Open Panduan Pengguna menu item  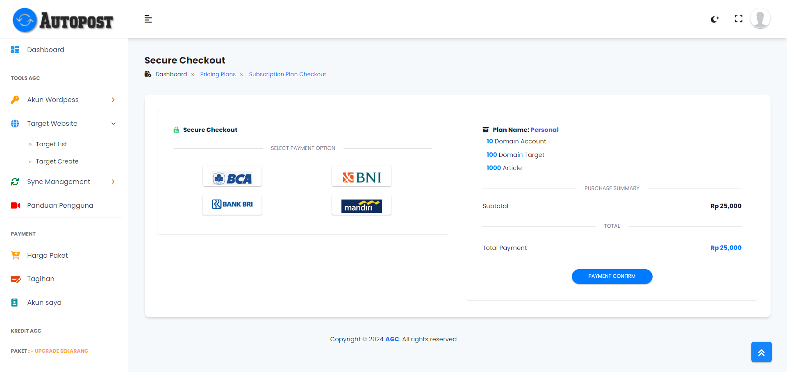(x=60, y=206)
